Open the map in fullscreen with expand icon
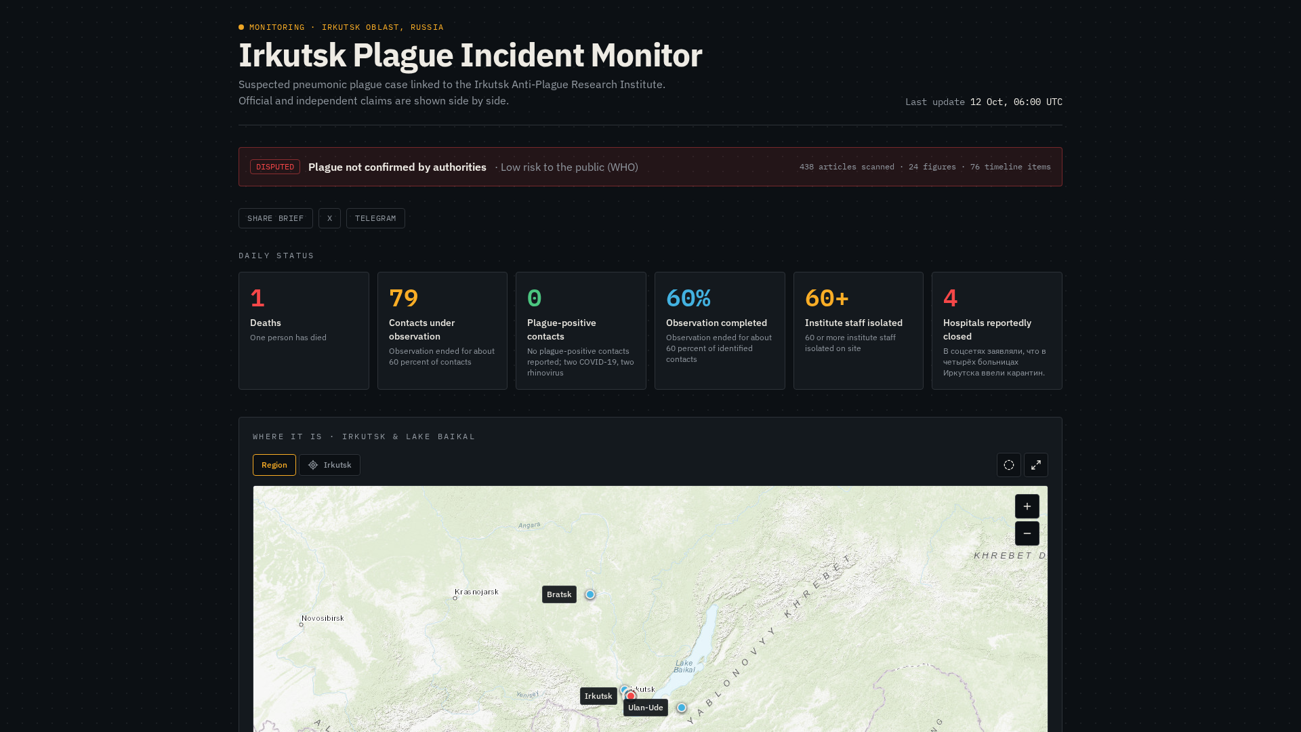The image size is (1301, 732). pos(1035,465)
